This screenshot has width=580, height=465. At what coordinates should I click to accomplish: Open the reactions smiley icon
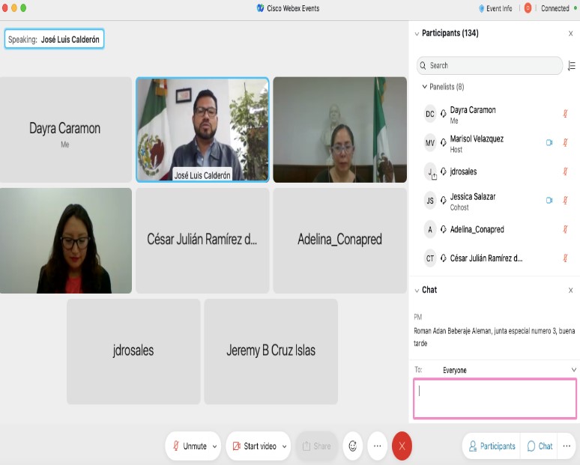(x=352, y=446)
